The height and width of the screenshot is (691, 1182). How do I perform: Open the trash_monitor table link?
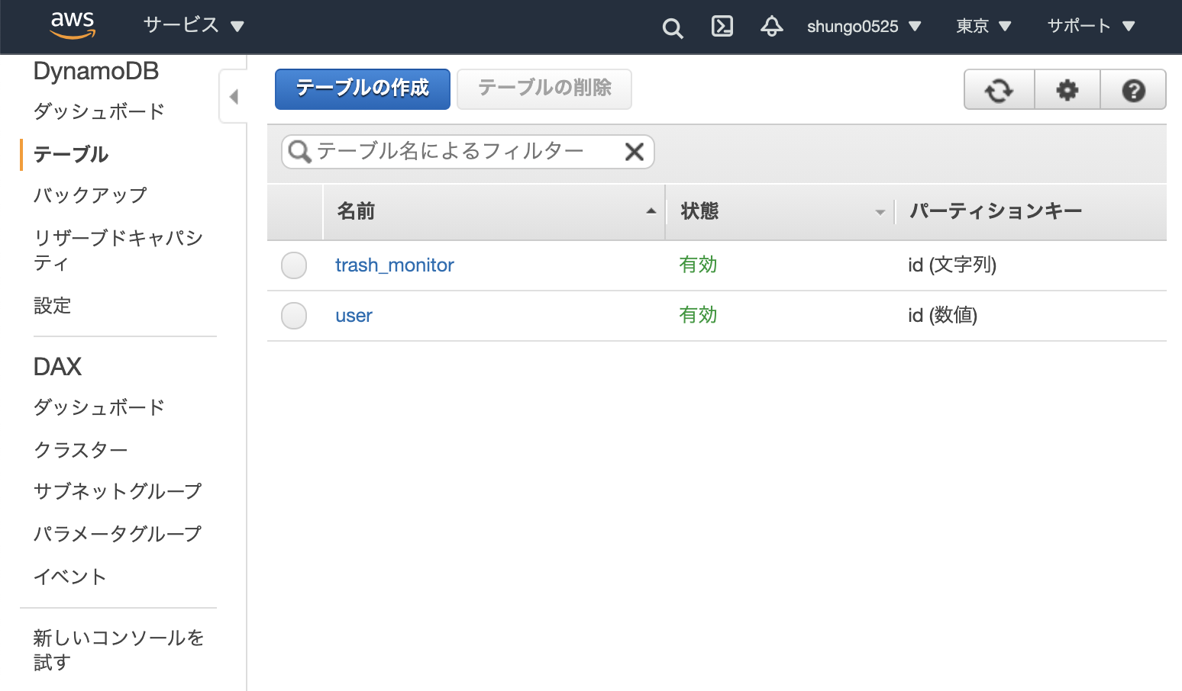[x=395, y=265]
